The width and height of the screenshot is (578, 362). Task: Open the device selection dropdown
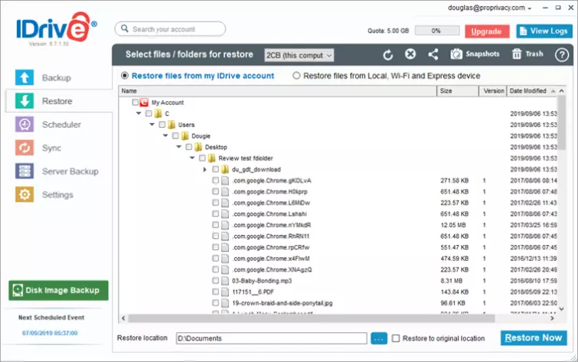(299, 55)
